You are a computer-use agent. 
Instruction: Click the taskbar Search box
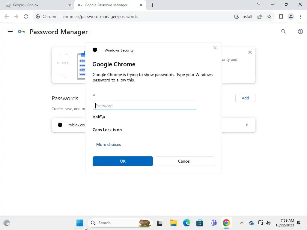120,223
